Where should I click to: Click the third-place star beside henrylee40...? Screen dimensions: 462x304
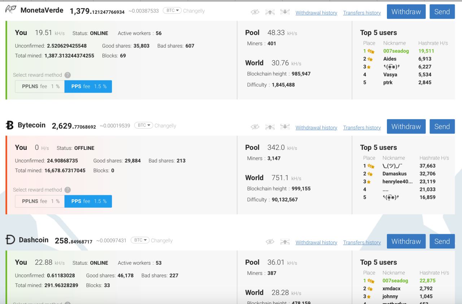coord(369,182)
